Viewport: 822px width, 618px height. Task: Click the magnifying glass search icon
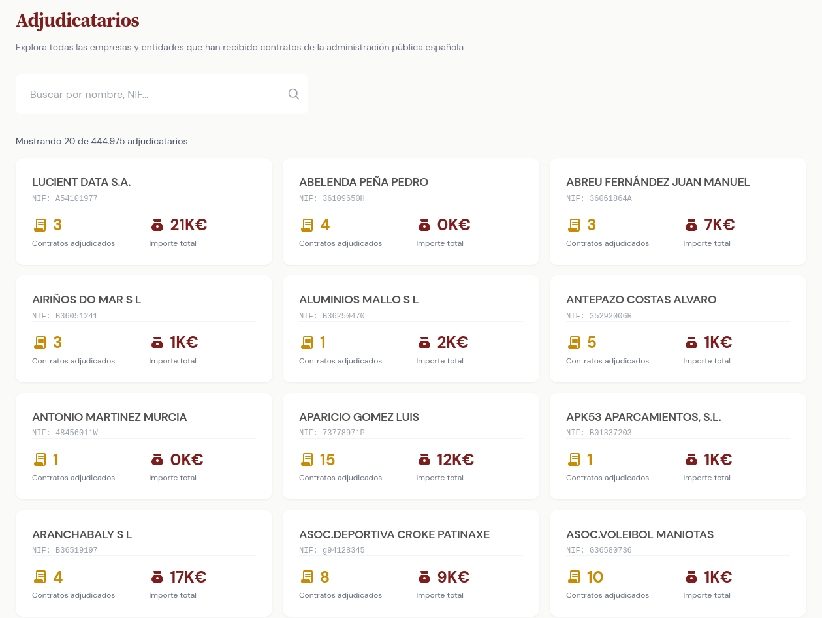(x=294, y=94)
